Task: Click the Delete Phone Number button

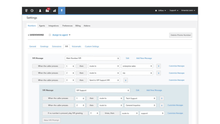Action: [x=181, y=35]
